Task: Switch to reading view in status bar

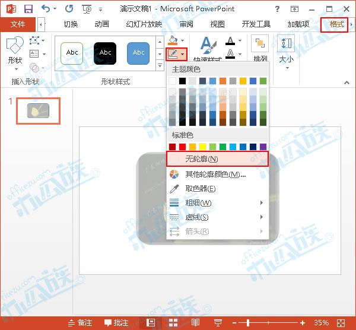Action: click(195, 322)
